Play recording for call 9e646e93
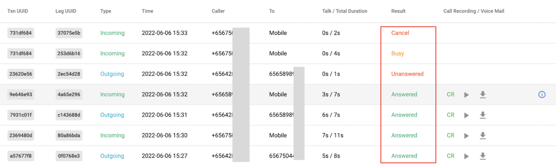The width and height of the screenshot is (556, 166). pos(466,95)
